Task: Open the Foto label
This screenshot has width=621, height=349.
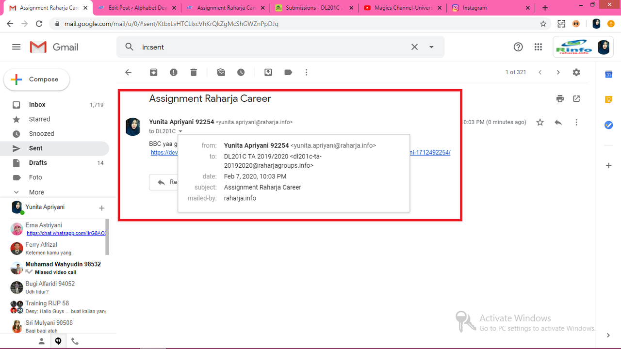Action: pyautogui.click(x=54, y=177)
